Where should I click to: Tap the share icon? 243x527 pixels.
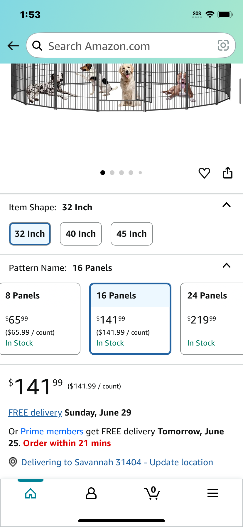point(228,173)
